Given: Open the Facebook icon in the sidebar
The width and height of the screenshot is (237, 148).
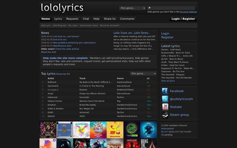Looking at the screenshot, I should coord(165,91).
